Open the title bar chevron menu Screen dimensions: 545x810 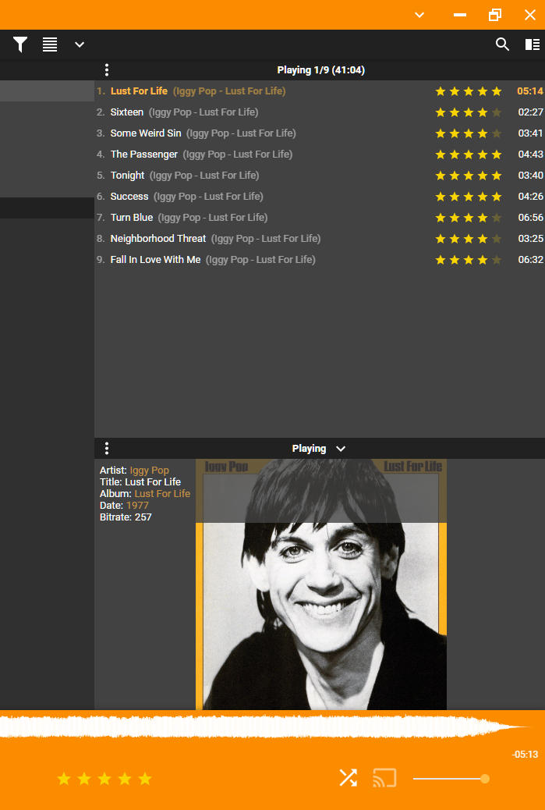(419, 15)
